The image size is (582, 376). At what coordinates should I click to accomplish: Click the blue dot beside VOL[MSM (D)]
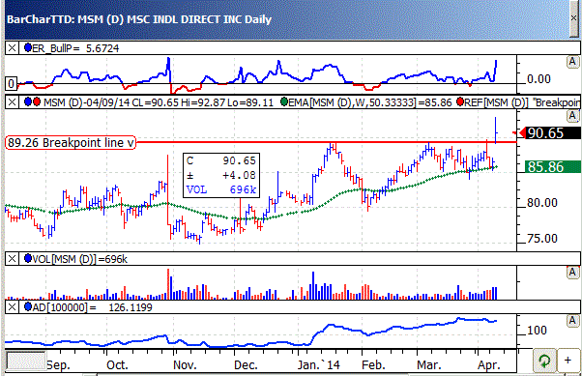click(x=28, y=258)
